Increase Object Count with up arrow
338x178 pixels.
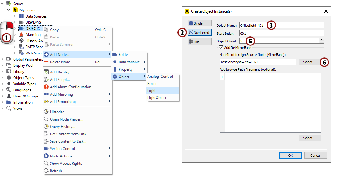click(x=322, y=40)
